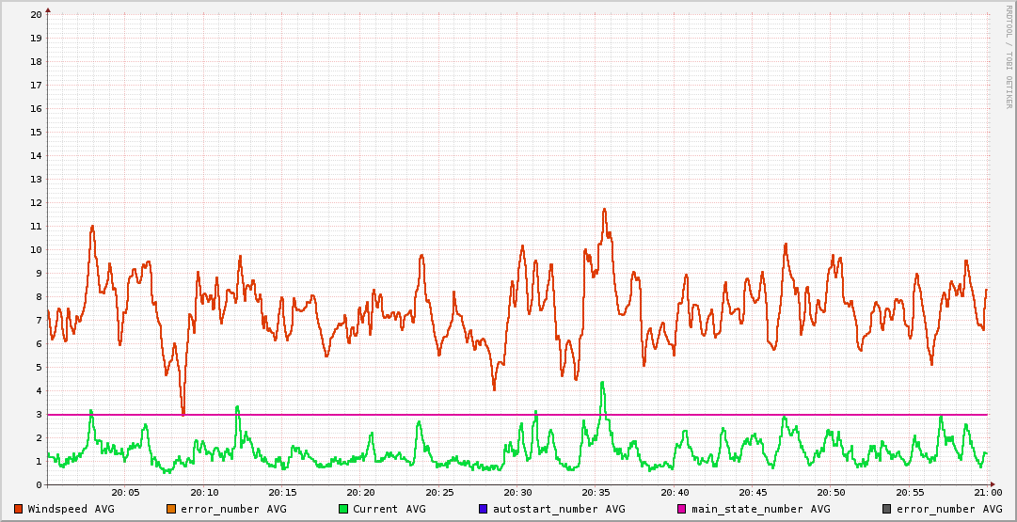Click the x-axis time label '20:30'
The width and height of the screenshot is (1017, 522).
517,494
